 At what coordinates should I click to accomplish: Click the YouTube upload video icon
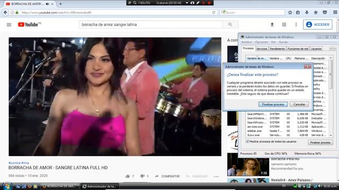[x=272, y=25]
